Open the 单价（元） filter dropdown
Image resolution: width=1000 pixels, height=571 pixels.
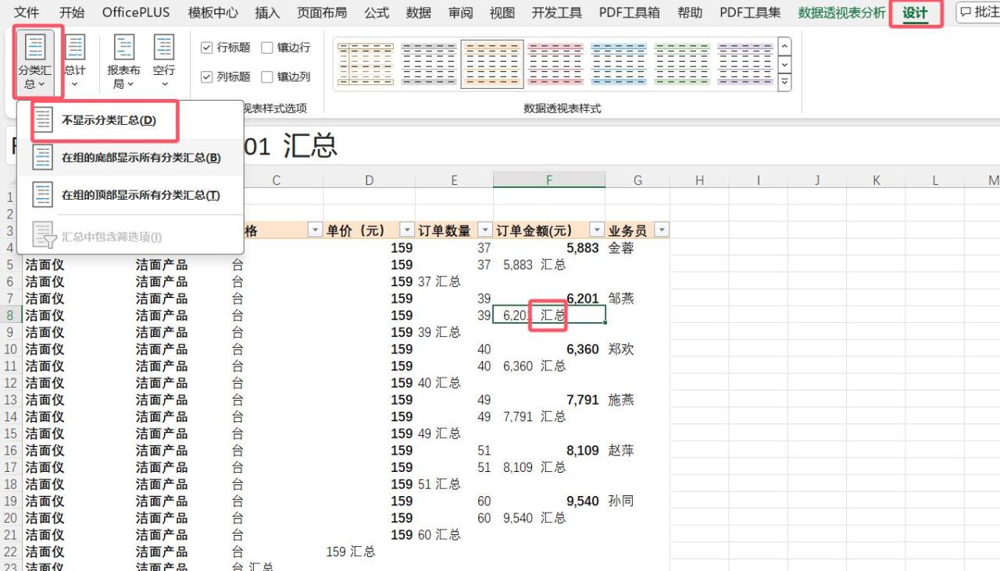(x=407, y=230)
